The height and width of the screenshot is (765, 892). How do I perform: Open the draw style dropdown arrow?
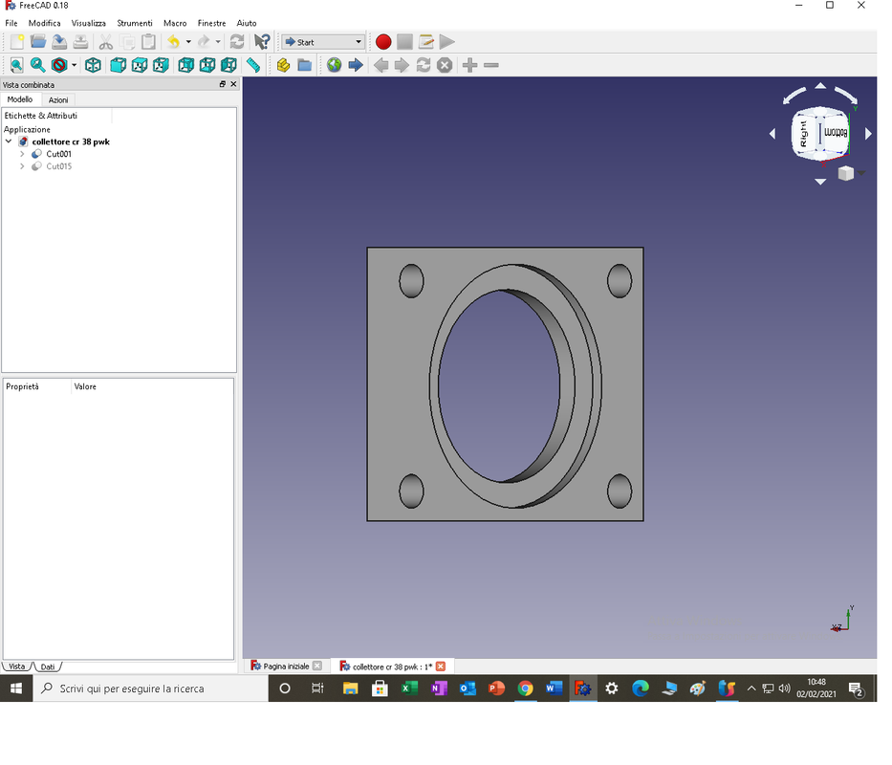(x=74, y=65)
